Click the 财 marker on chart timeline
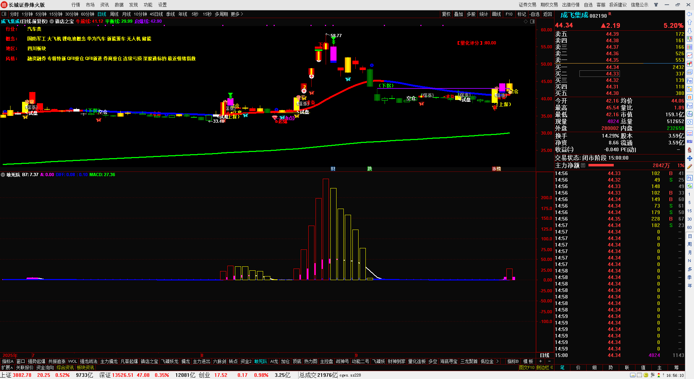694x379 pixels. pos(333,169)
